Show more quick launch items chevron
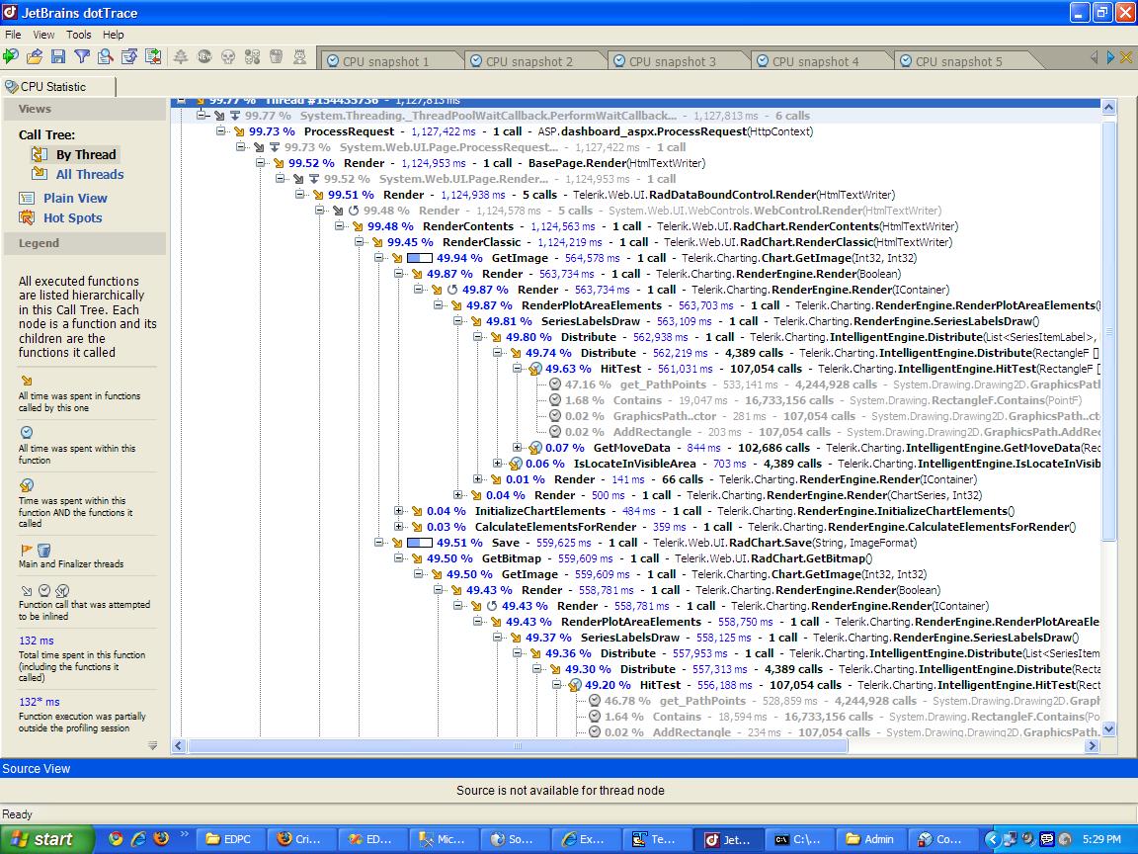 (x=184, y=833)
